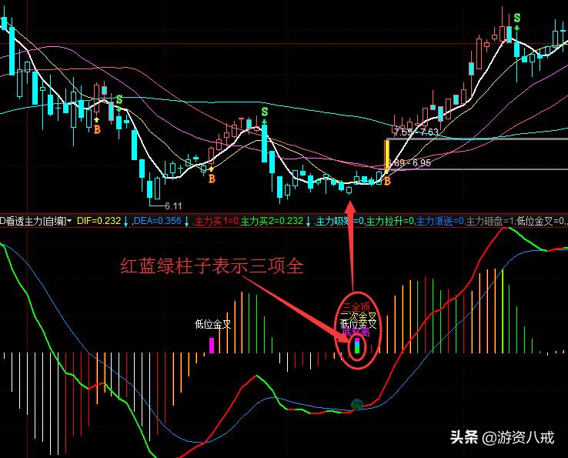Click the magenta bar under white 低位金叉 label
568x458 pixels.
212,346
